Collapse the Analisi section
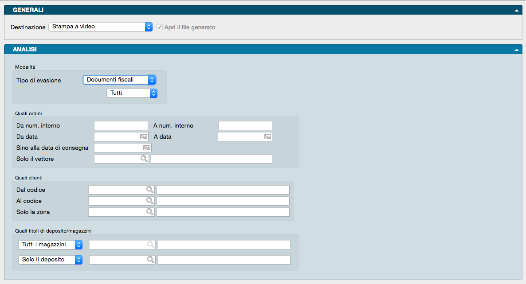This screenshot has width=526, height=284. click(x=516, y=50)
